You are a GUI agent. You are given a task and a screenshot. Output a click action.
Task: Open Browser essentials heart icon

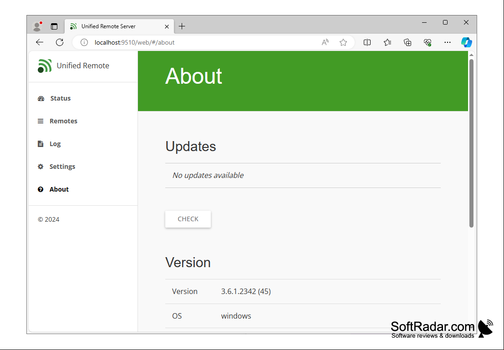[428, 42]
